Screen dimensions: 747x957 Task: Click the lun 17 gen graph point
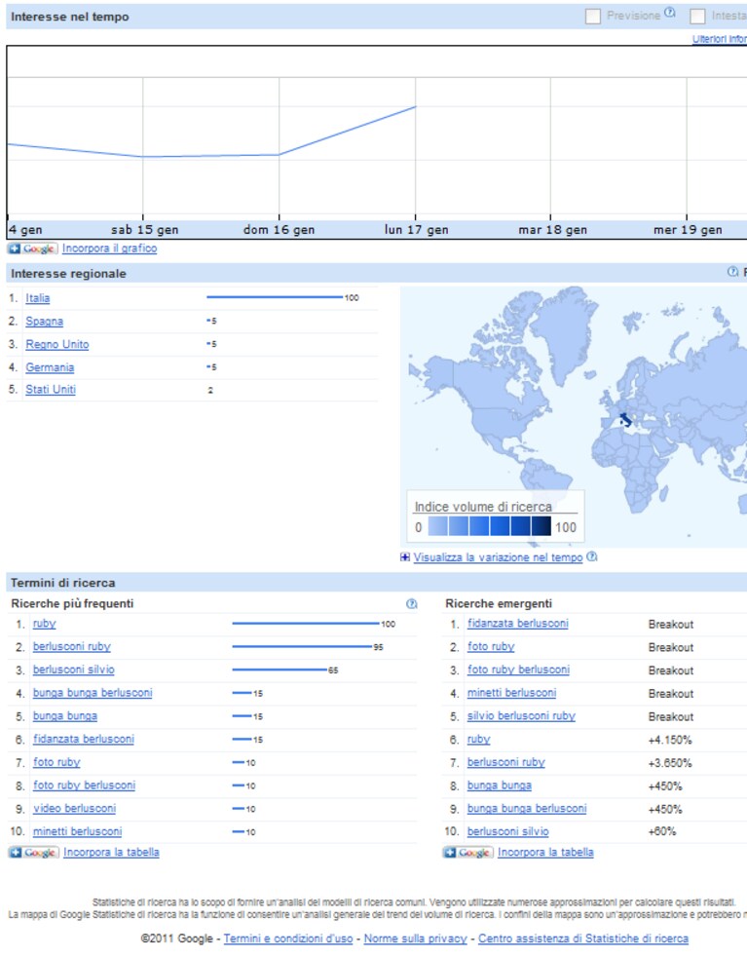(415, 107)
